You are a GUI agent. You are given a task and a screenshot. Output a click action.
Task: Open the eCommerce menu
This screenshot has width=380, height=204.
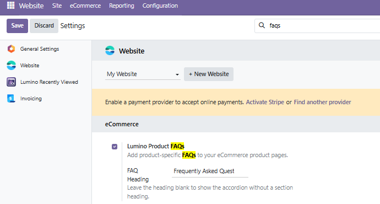(x=85, y=6)
